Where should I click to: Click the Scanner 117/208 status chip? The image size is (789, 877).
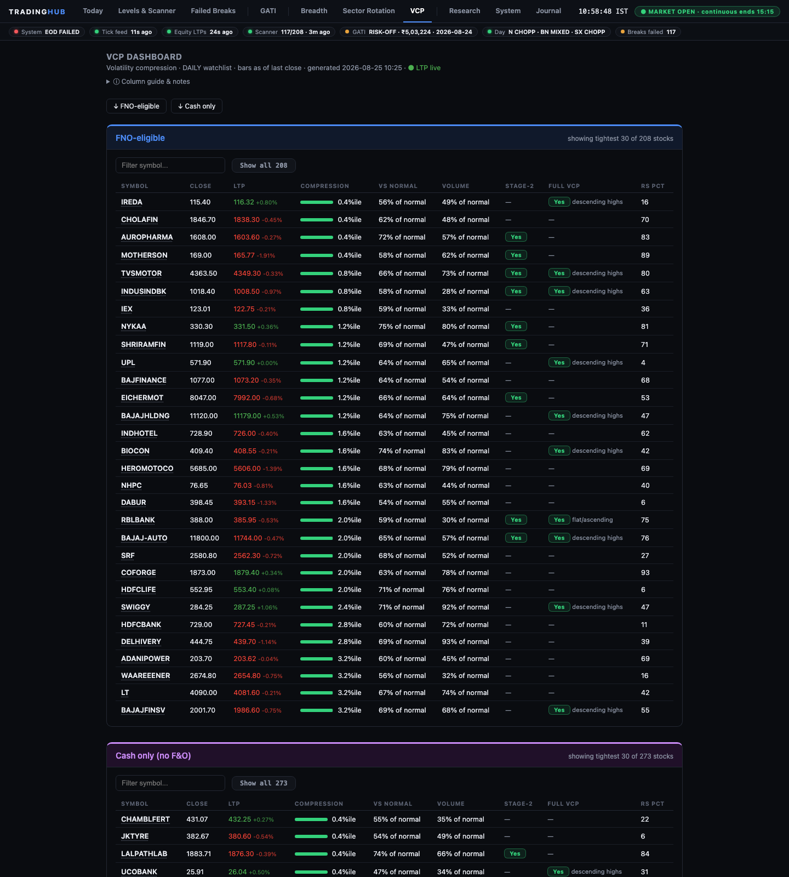[289, 32]
